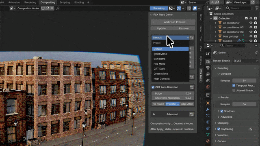Screen dimensions: 260x146
Task: Pin the Scene properties panel
Action: pyautogui.click(x=256, y=53)
